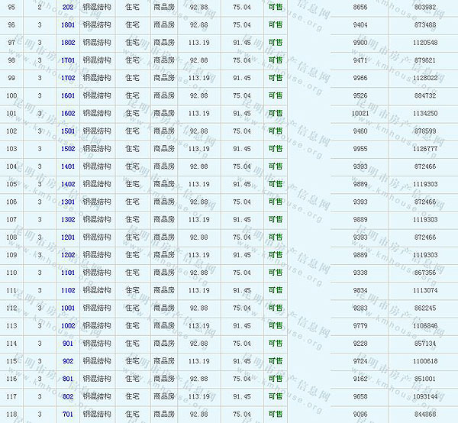Select the 1502 room link
This screenshot has width=458, height=423.
pos(68,149)
